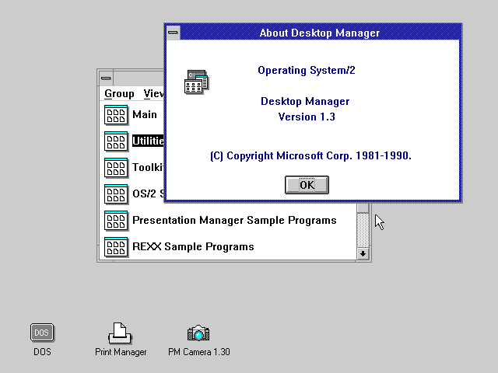Select the OS/2 group icon

point(116,193)
